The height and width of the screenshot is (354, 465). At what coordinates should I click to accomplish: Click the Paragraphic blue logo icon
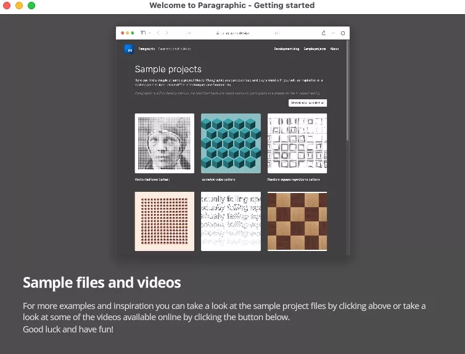129,49
